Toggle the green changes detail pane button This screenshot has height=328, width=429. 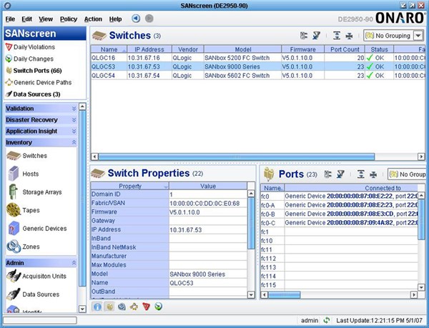point(159,307)
